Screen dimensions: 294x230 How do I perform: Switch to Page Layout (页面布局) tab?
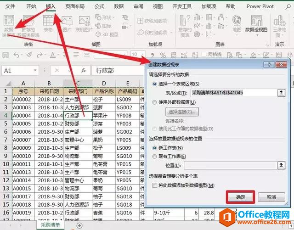(75, 6)
